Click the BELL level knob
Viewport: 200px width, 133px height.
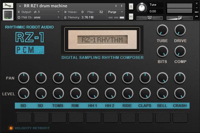(x=162, y=93)
